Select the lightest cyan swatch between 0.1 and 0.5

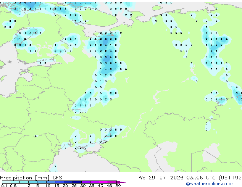[x=6, y=182]
